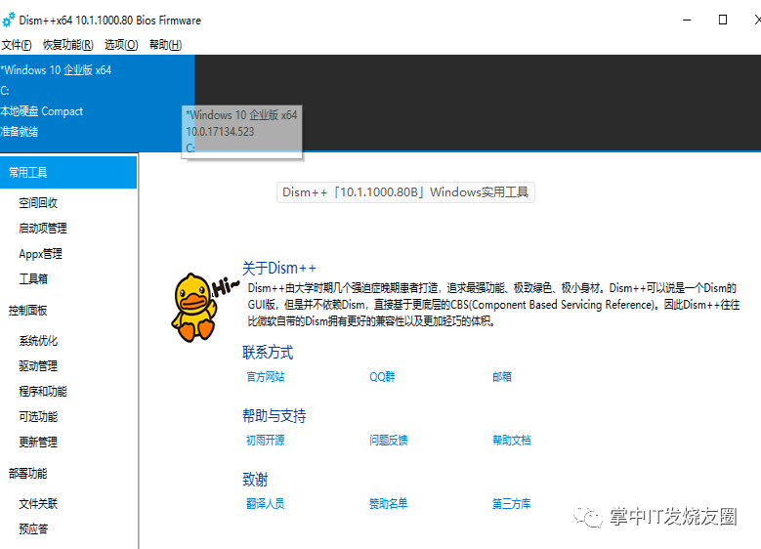Open 可选功能 in sidebar
761x549 pixels.
38,416
